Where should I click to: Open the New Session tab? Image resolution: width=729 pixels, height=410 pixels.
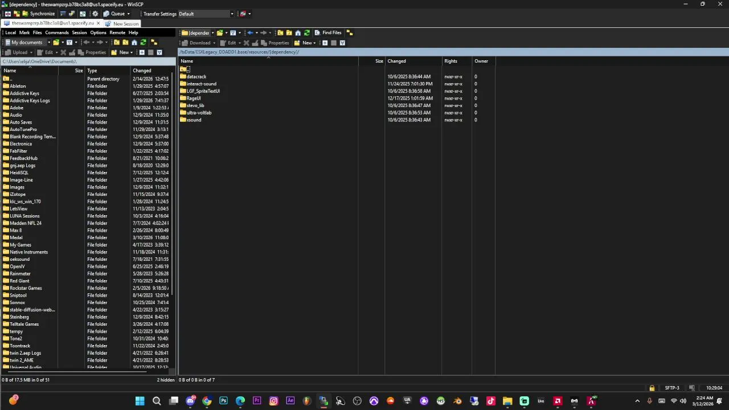[x=121, y=24]
